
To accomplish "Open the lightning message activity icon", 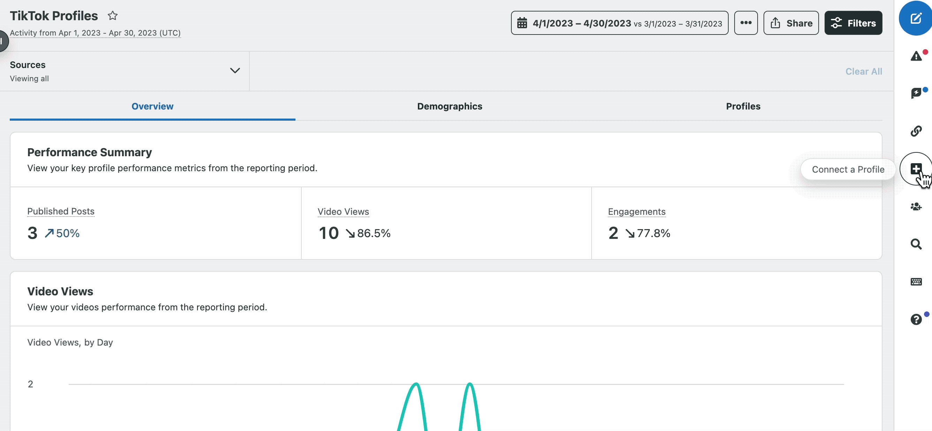I will tap(916, 93).
